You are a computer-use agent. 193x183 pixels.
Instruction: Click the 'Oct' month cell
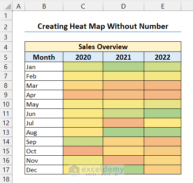pyautogui.click(x=44, y=151)
